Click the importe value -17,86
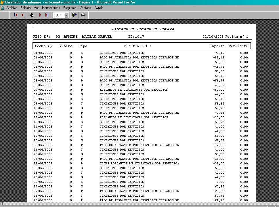The height and width of the screenshot is (207, 279). 219,145
